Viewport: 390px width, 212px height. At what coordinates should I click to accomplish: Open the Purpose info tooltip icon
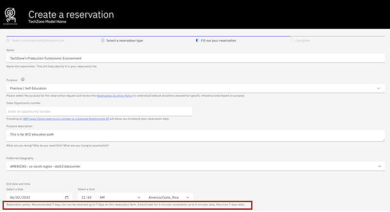point(22,80)
